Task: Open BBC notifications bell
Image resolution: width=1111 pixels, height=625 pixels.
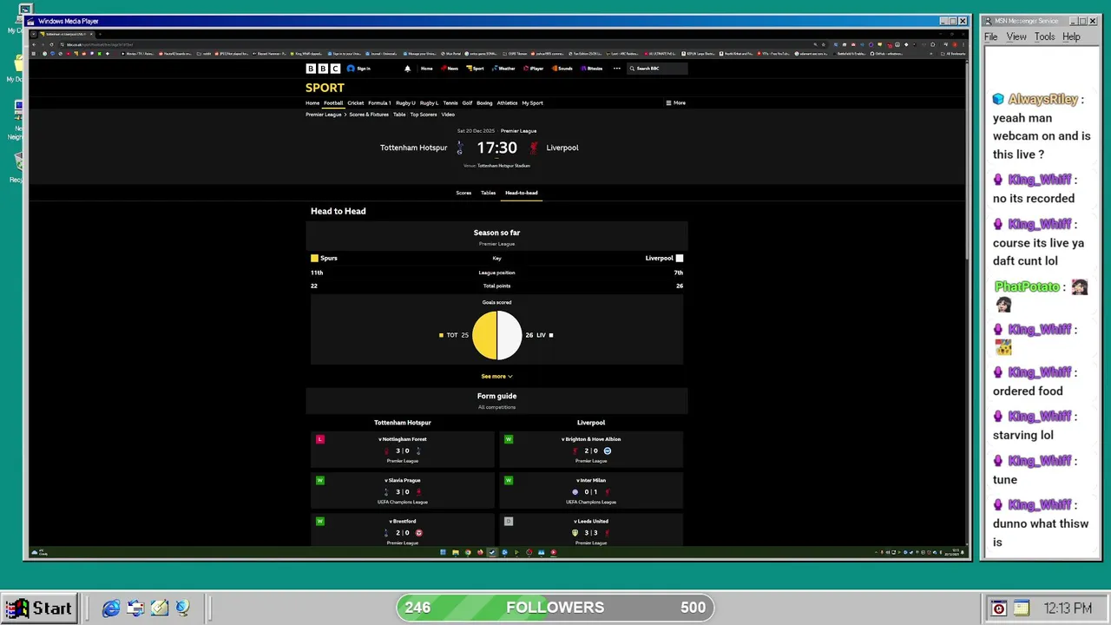Action: click(x=407, y=69)
